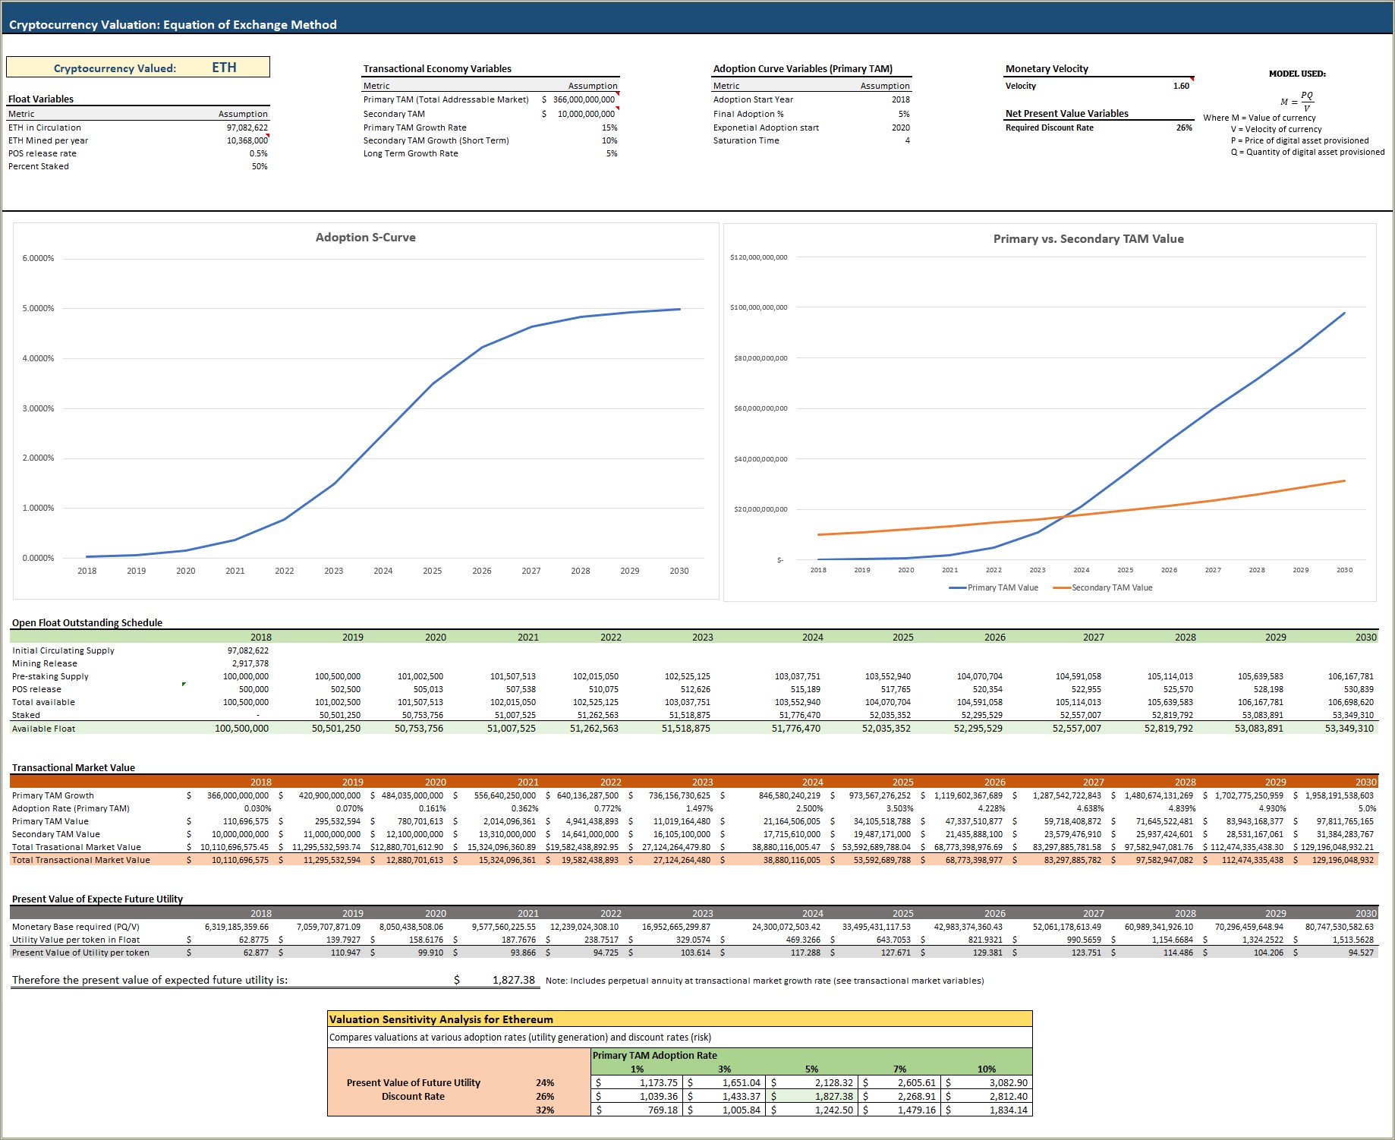Select the 32% discount rate cell

pyautogui.click(x=545, y=1110)
